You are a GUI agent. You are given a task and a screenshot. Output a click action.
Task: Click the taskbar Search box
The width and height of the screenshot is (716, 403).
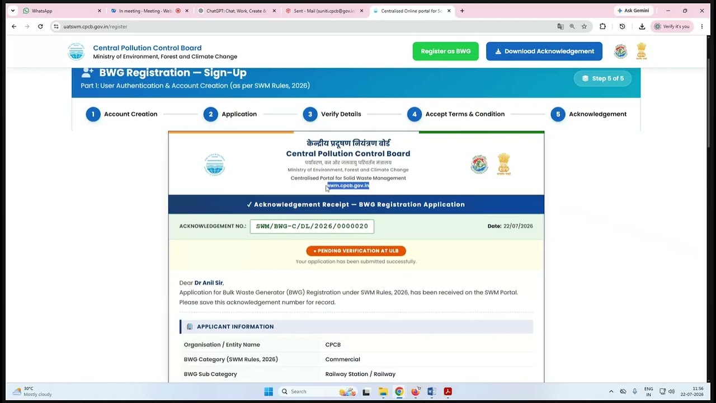[x=318, y=391]
